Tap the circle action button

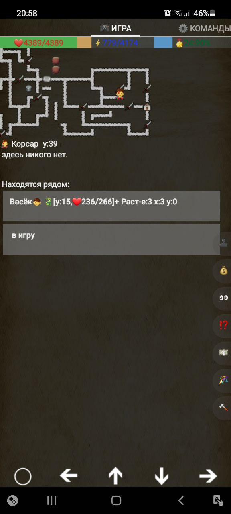[x=23, y=477]
